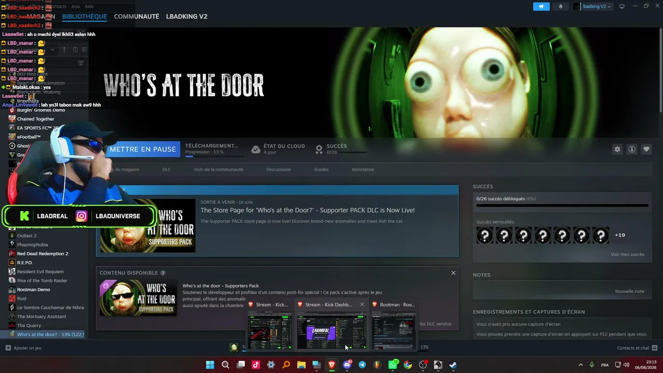Open TikTok from the taskbar
The height and width of the screenshot is (373, 663).
[x=256, y=365]
